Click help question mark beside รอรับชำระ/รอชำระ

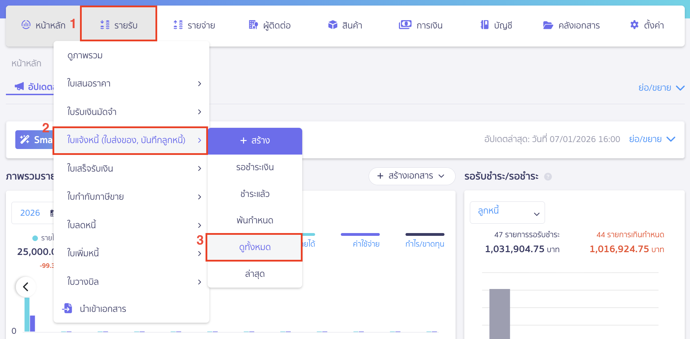tap(548, 177)
